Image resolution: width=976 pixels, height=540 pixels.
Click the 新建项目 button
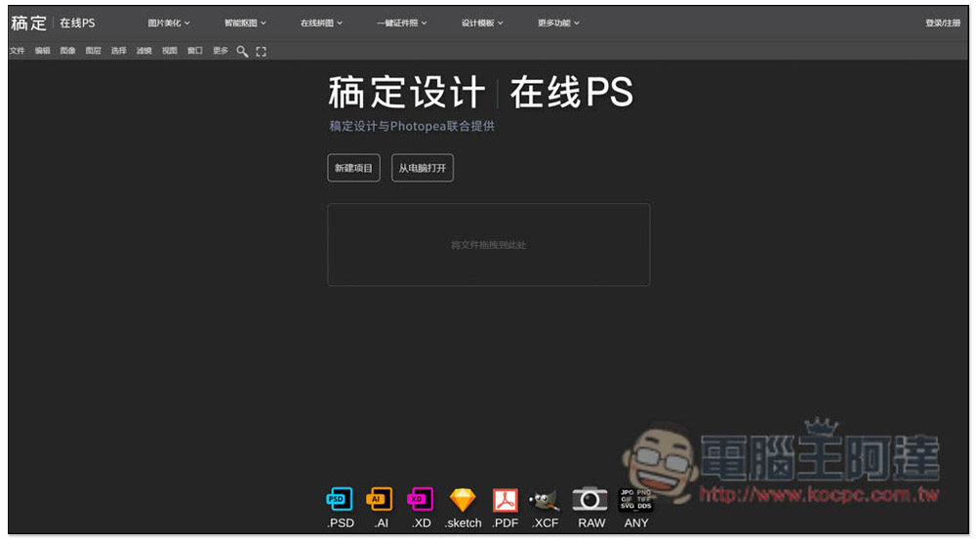pos(353,168)
